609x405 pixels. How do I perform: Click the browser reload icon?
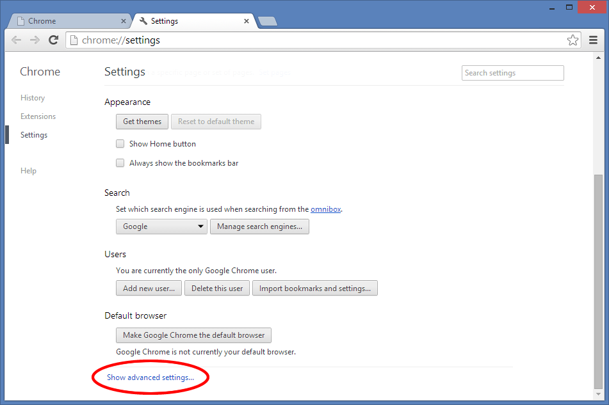[x=54, y=40]
